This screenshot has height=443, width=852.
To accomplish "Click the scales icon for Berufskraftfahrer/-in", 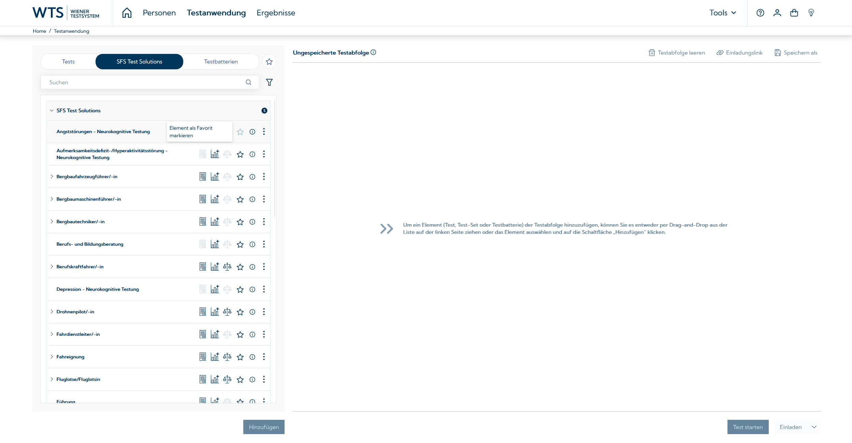I will click(x=227, y=267).
